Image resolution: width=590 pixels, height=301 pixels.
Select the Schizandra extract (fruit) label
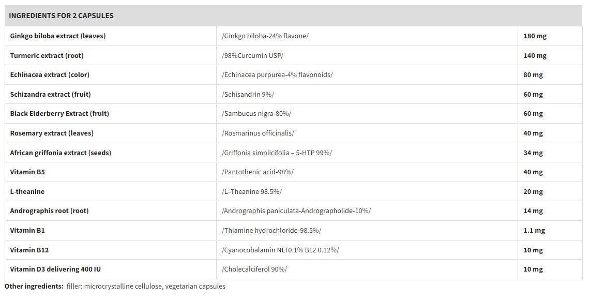click(50, 94)
